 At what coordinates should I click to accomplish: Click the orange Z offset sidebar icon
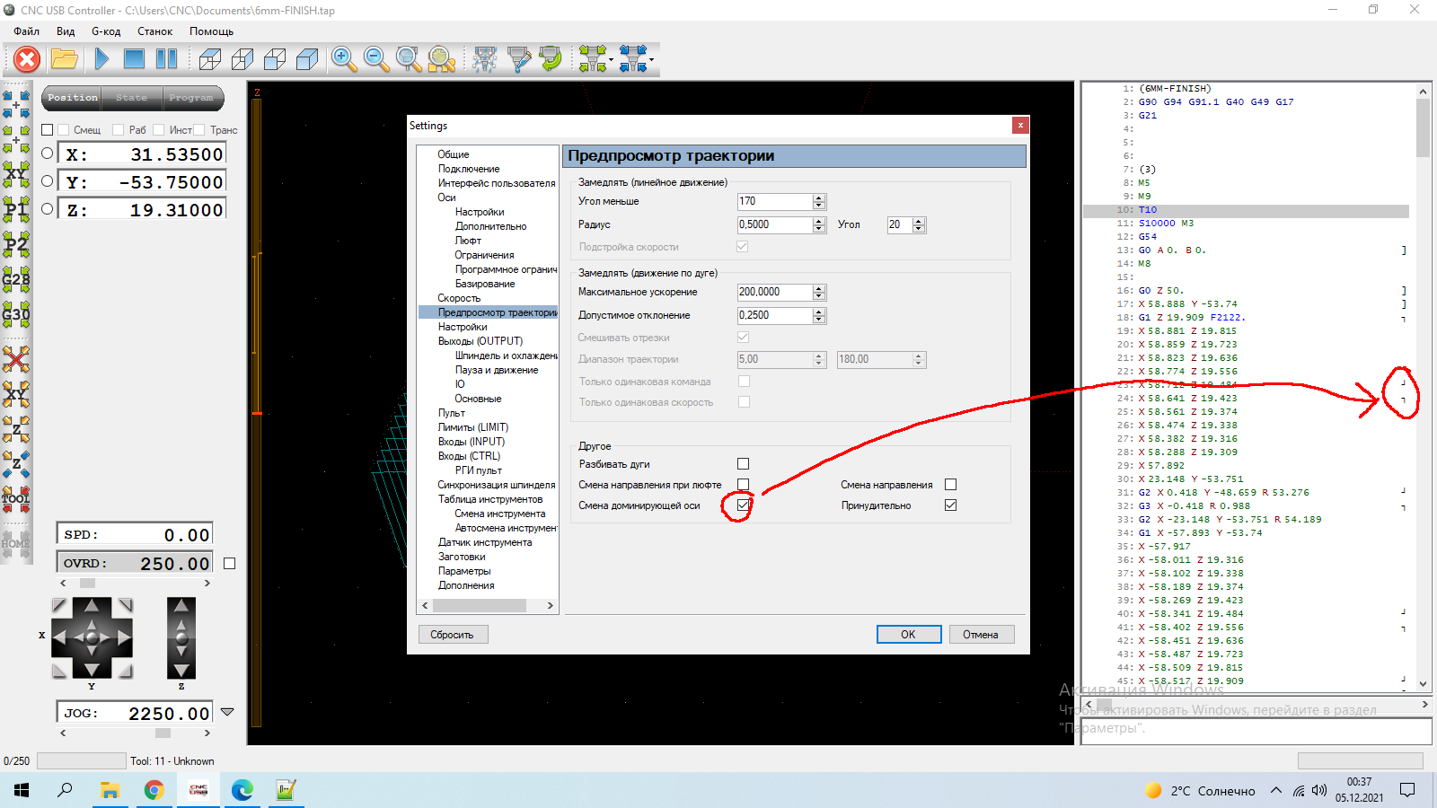click(15, 429)
